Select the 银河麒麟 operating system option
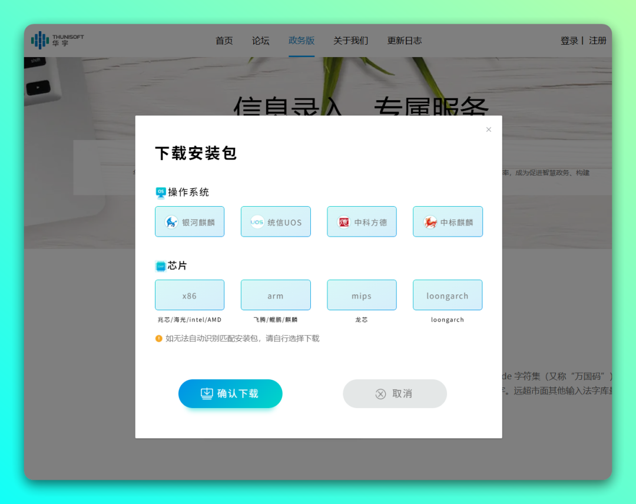Screen dimensions: 636x504 click(190, 221)
